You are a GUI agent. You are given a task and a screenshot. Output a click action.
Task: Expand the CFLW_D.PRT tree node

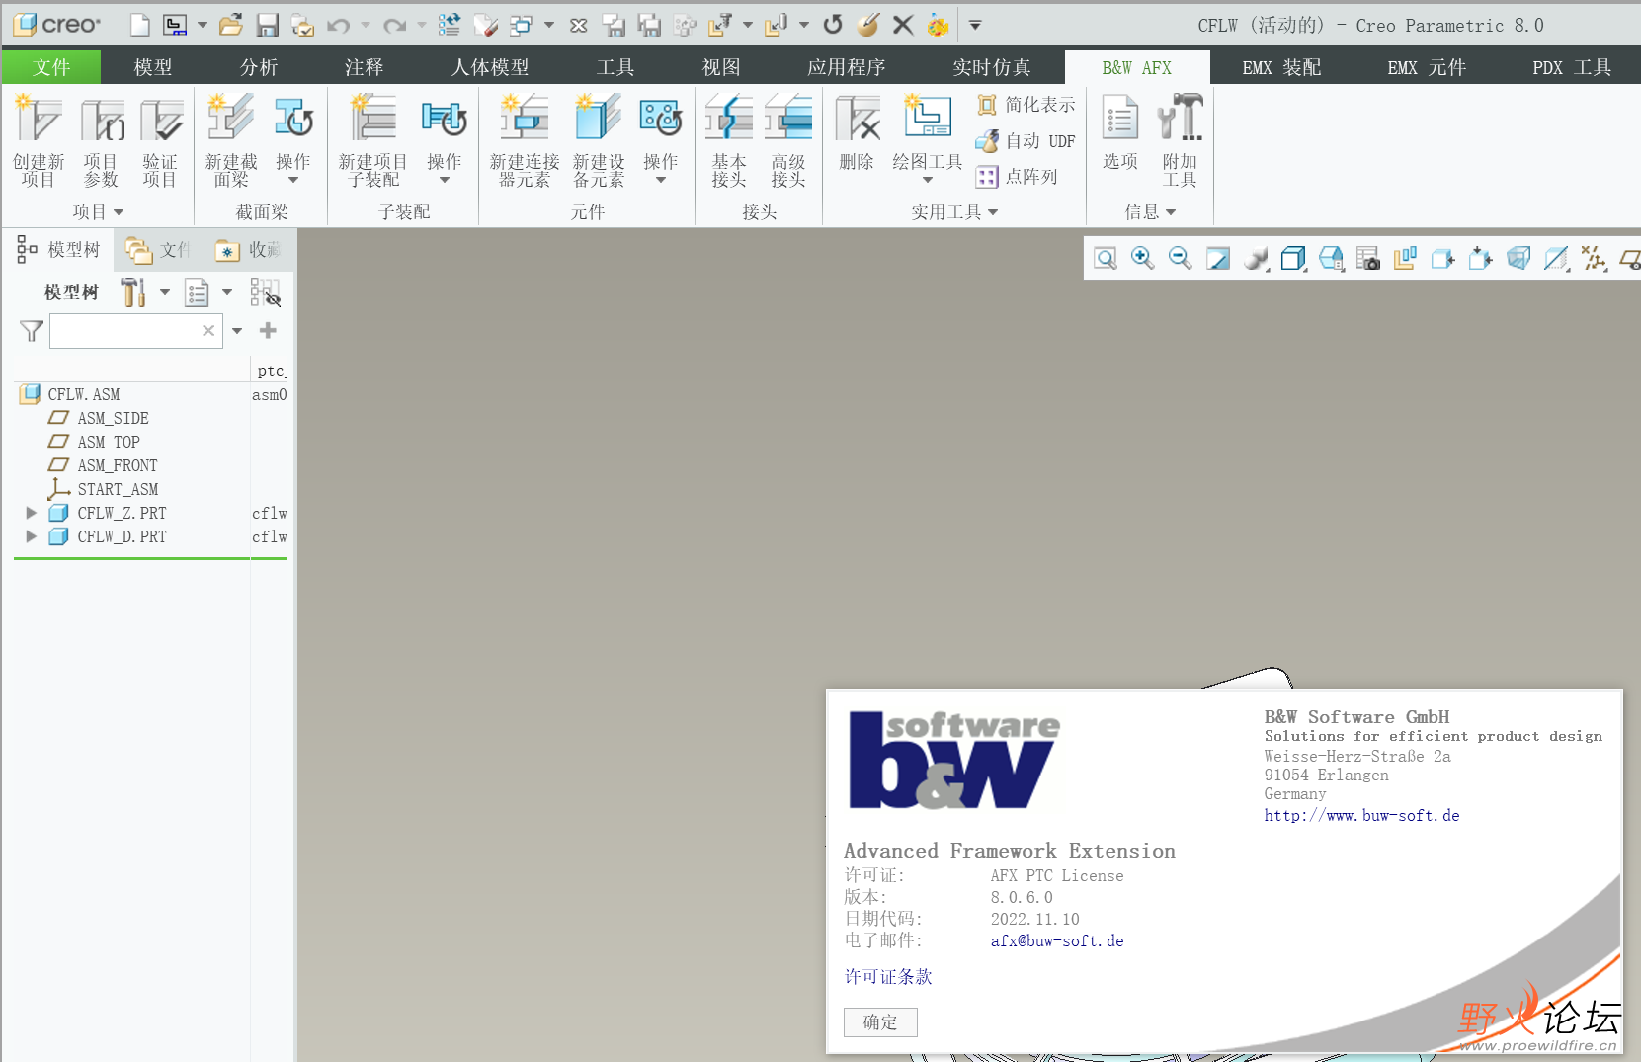[x=31, y=536]
